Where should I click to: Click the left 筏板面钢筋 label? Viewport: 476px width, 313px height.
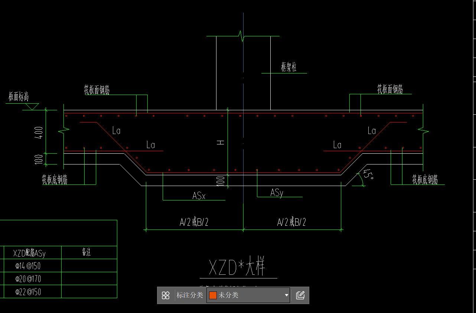click(97, 89)
